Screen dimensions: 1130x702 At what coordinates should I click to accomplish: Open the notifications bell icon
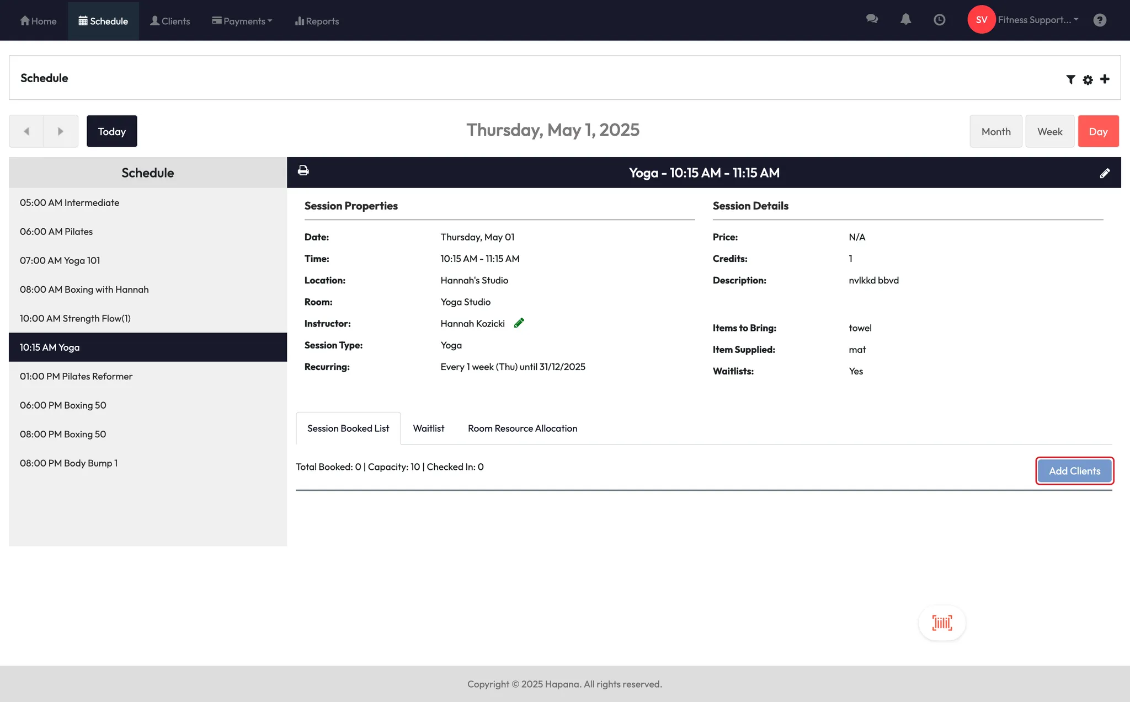click(x=905, y=19)
